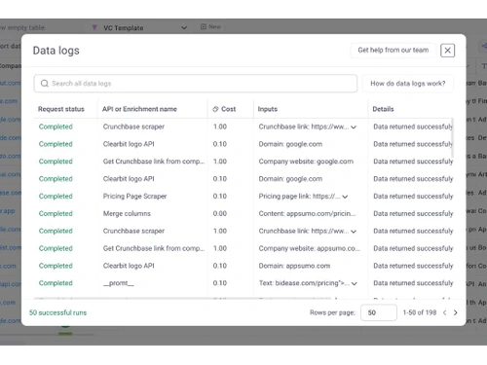Close the Data logs dialog

(x=447, y=51)
